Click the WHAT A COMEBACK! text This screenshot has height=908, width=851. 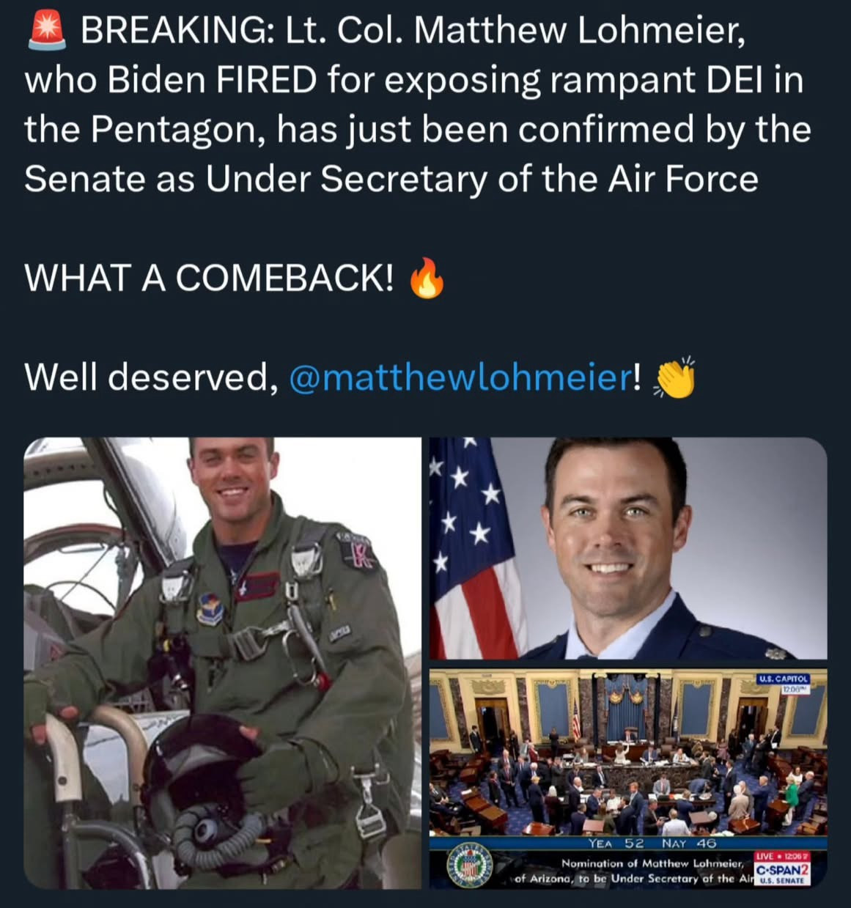[208, 278]
